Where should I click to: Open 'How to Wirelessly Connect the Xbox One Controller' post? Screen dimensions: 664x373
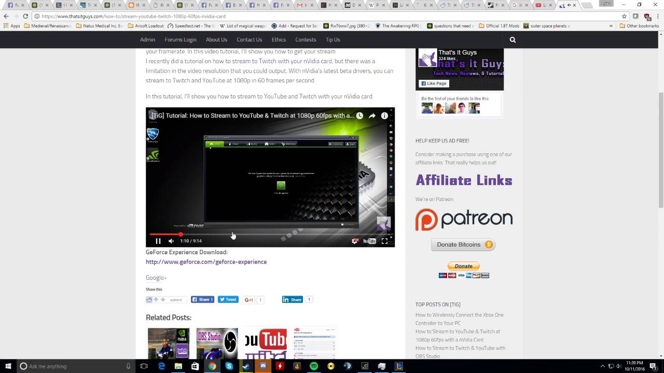pyautogui.click(x=459, y=319)
